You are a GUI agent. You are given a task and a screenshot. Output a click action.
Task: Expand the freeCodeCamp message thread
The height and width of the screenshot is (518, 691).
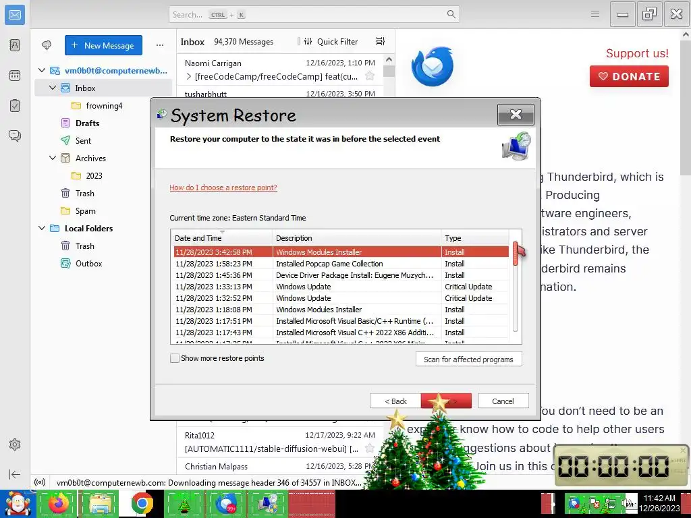tap(189, 76)
